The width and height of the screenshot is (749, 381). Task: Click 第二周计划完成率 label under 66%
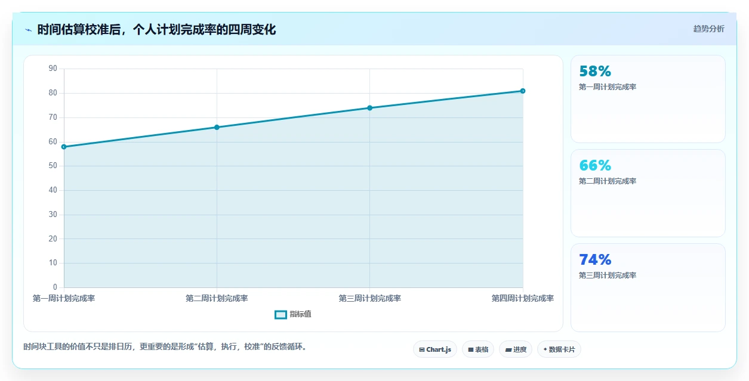(608, 181)
